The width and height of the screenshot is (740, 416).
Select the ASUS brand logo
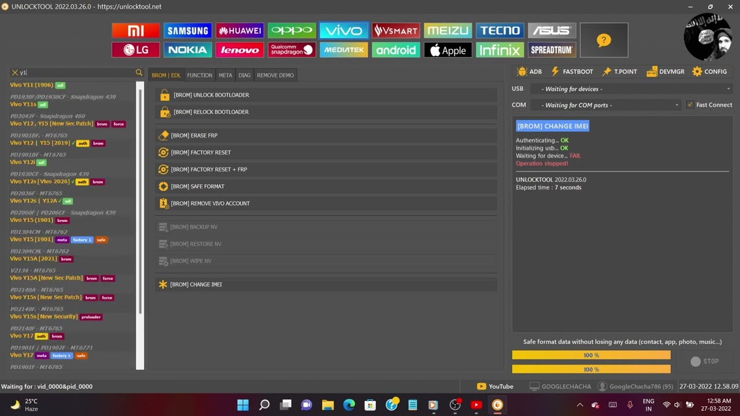pyautogui.click(x=552, y=31)
